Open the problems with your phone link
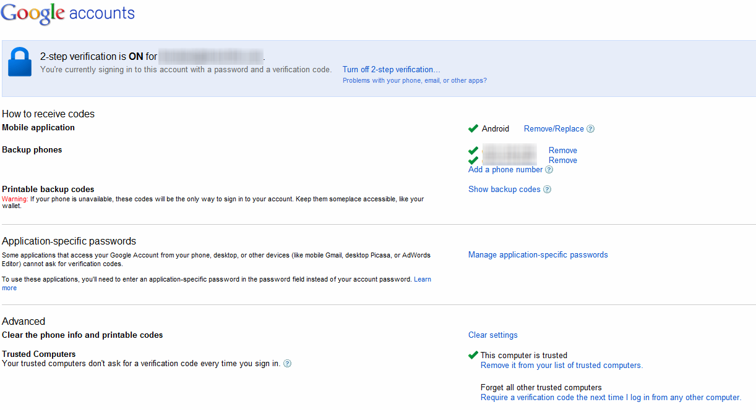756x410 pixels. click(x=415, y=80)
